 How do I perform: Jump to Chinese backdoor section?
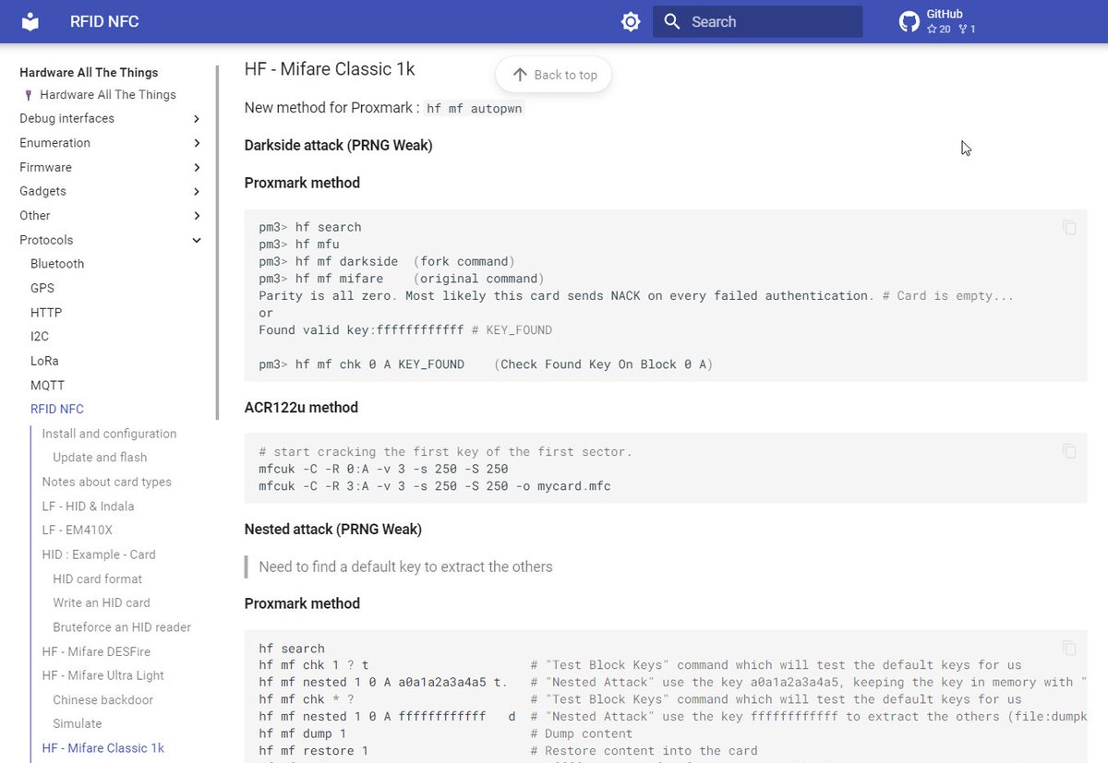pyautogui.click(x=103, y=700)
